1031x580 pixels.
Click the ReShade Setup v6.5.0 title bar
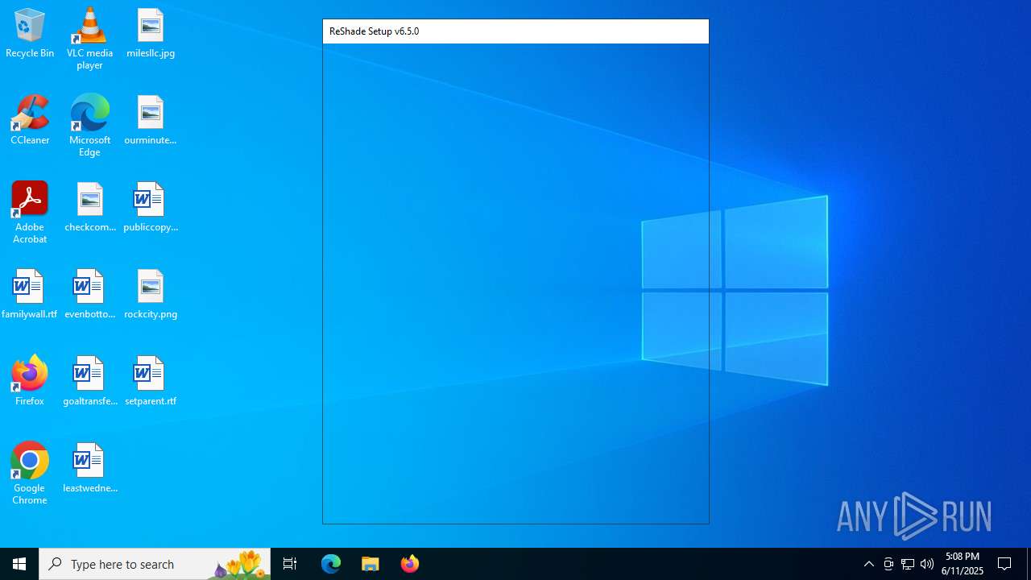pos(515,31)
